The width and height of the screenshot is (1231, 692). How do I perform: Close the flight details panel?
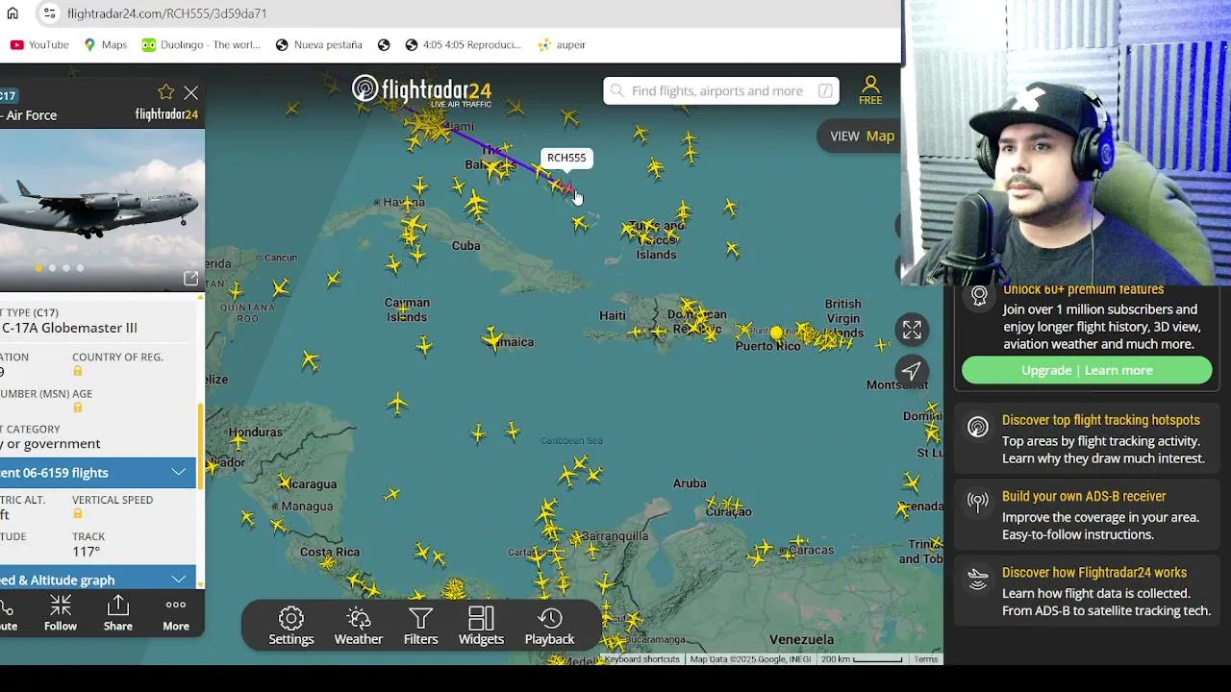click(x=191, y=92)
